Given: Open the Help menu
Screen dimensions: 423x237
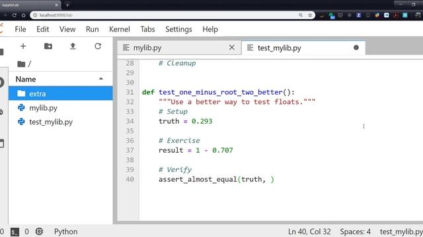Looking at the screenshot, I should [x=210, y=29].
